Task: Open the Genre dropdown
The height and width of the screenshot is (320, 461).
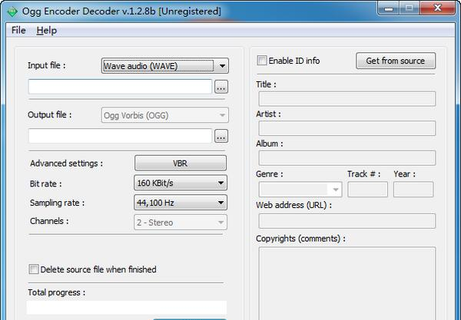Action: (300, 190)
